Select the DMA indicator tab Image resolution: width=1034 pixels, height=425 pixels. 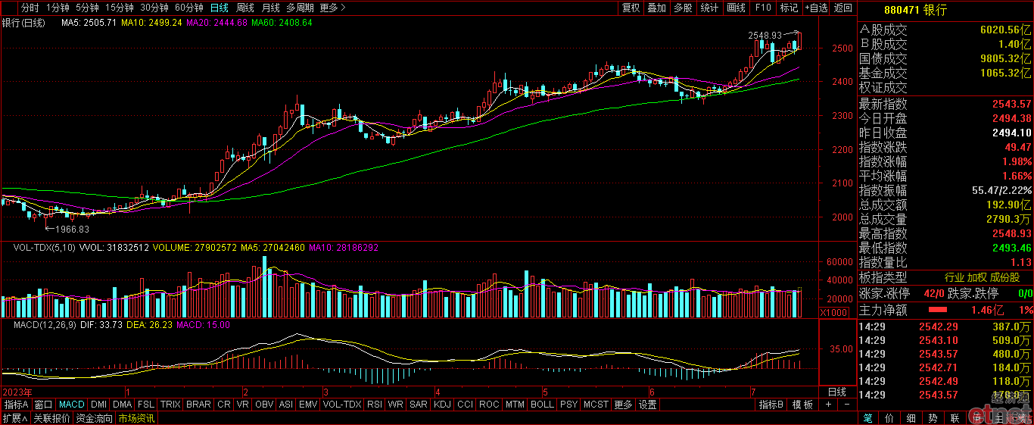pyautogui.click(x=123, y=405)
